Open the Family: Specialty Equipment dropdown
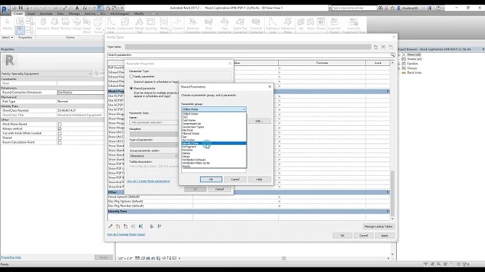Image resolution: width=485 pixels, height=272 pixels. [x=46, y=73]
